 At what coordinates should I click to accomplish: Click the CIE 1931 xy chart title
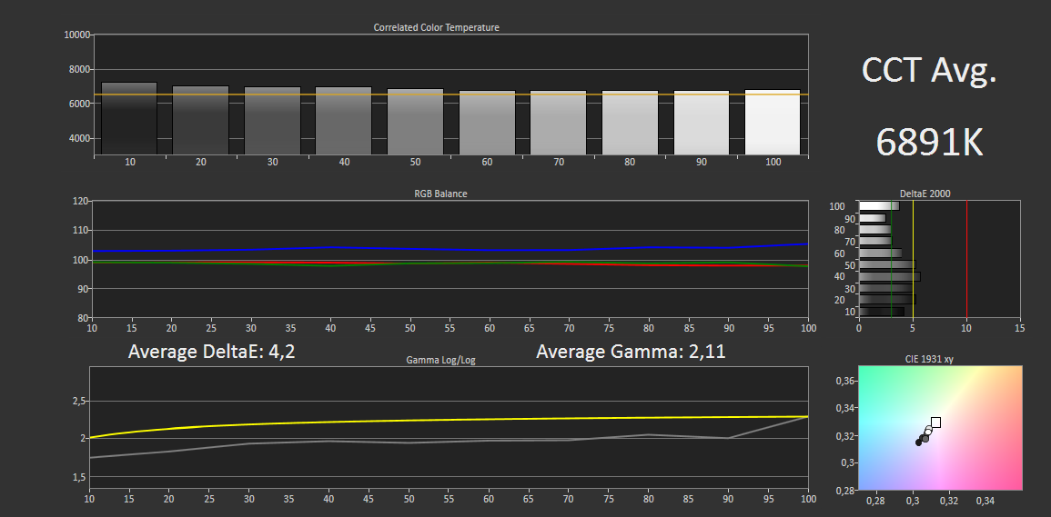tap(929, 359)
